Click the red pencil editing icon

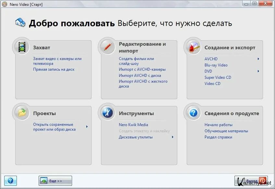tap(107, 47)
